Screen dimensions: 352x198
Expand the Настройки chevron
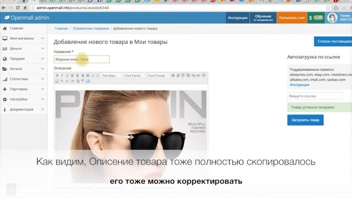(x=42, y=99)
